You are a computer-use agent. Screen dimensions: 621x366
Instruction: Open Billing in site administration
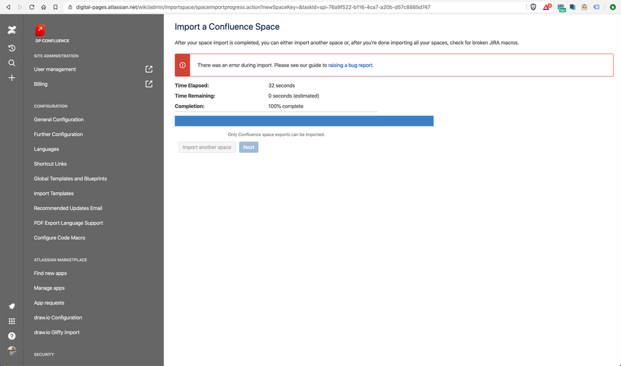click(x=40, y=84)
